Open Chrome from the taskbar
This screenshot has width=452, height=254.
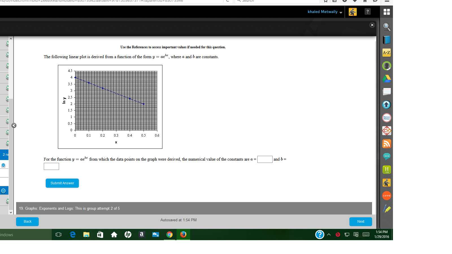169,235
